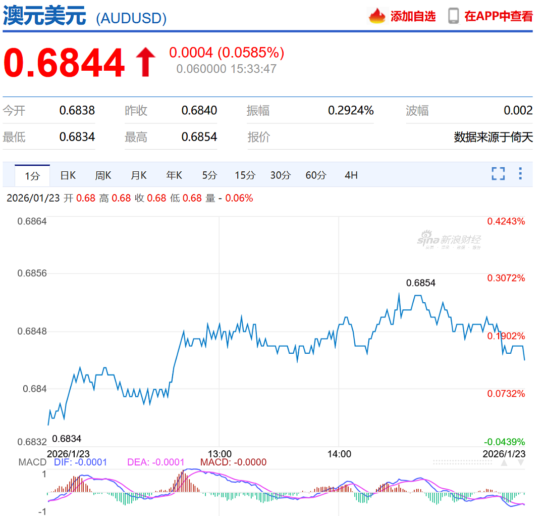Select the 15分 interval tab
545x516 pixels.
click(x=245, y=175)
